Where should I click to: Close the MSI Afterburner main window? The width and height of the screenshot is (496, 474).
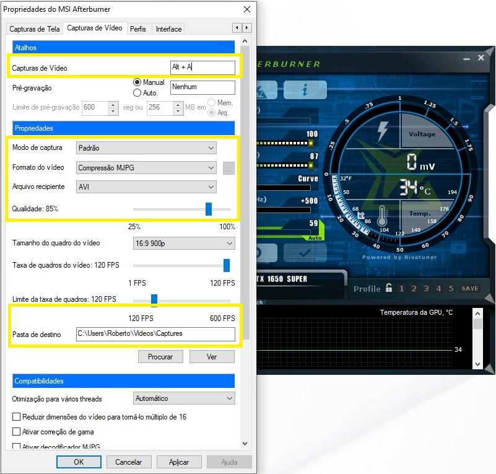click(481, 58)
